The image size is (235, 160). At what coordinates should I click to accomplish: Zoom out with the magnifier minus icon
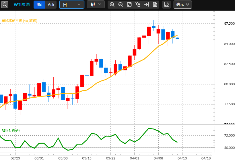coord(121,5)
